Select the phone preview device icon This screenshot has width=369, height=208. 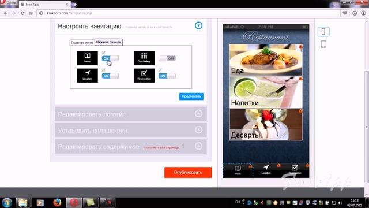(x=323, y=32)
